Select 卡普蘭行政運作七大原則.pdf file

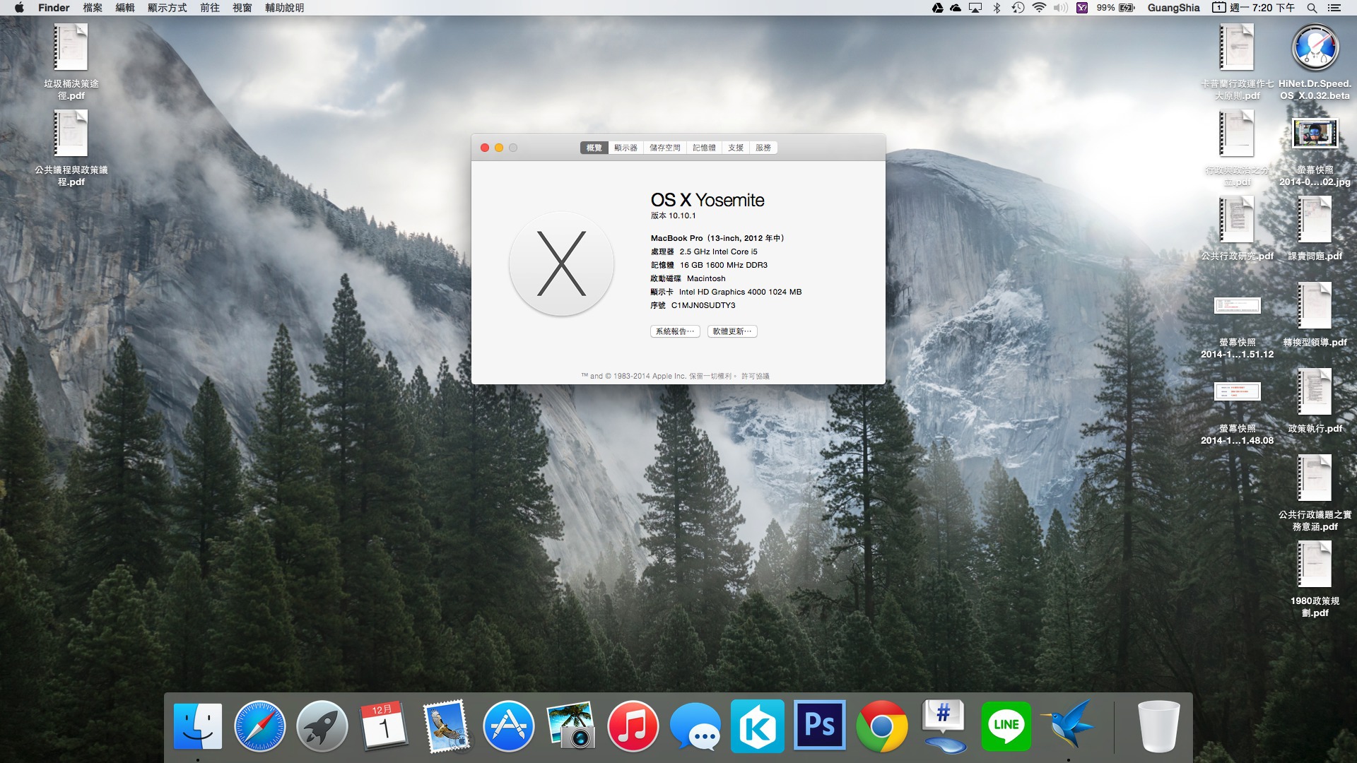[x=1237, y=62]
